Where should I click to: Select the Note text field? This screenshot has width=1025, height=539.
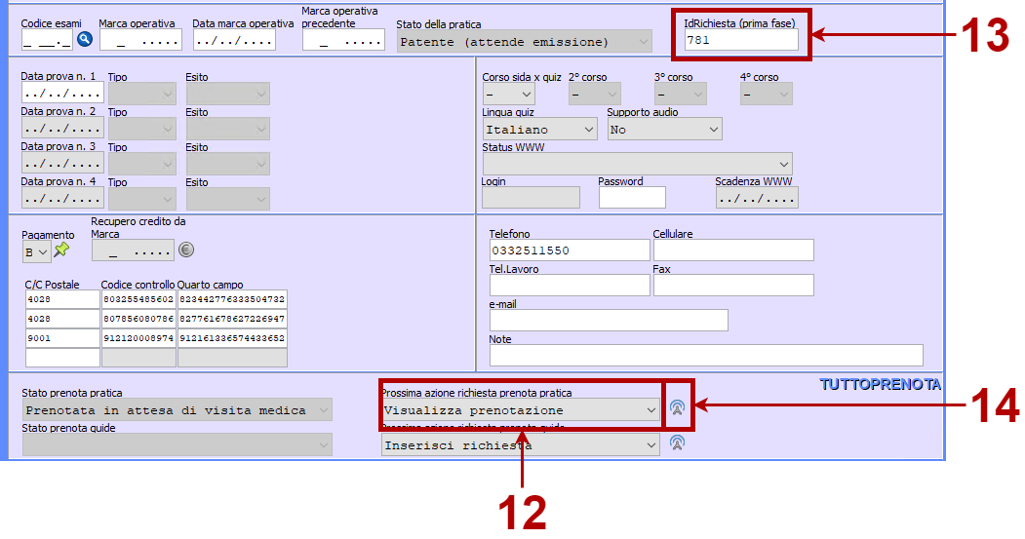tap(705, 355)
